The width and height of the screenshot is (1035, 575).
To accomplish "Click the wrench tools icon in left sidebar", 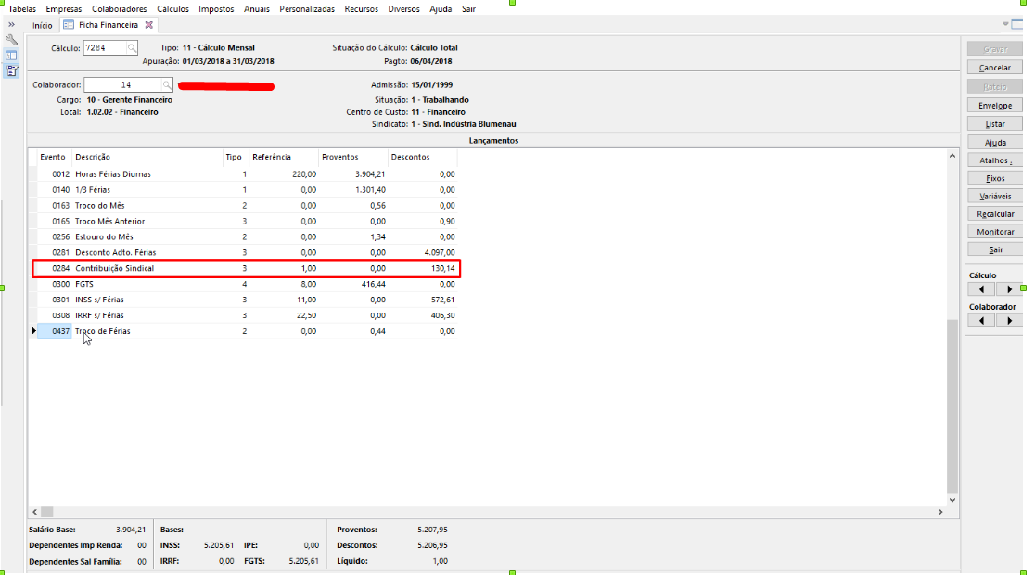I will [11, 40].
